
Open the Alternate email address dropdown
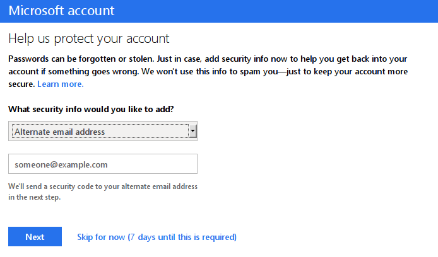(103, 131)
